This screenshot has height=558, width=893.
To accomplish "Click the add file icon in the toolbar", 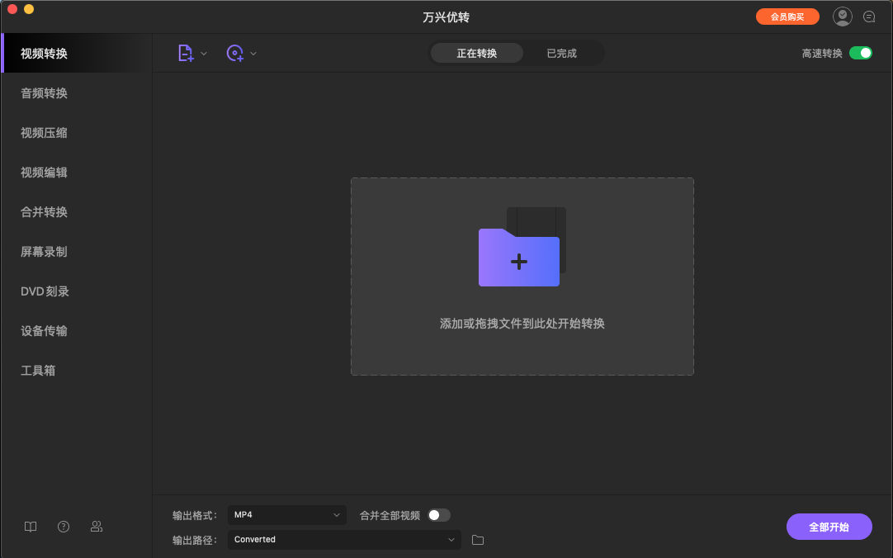I will tap(186, 52).
